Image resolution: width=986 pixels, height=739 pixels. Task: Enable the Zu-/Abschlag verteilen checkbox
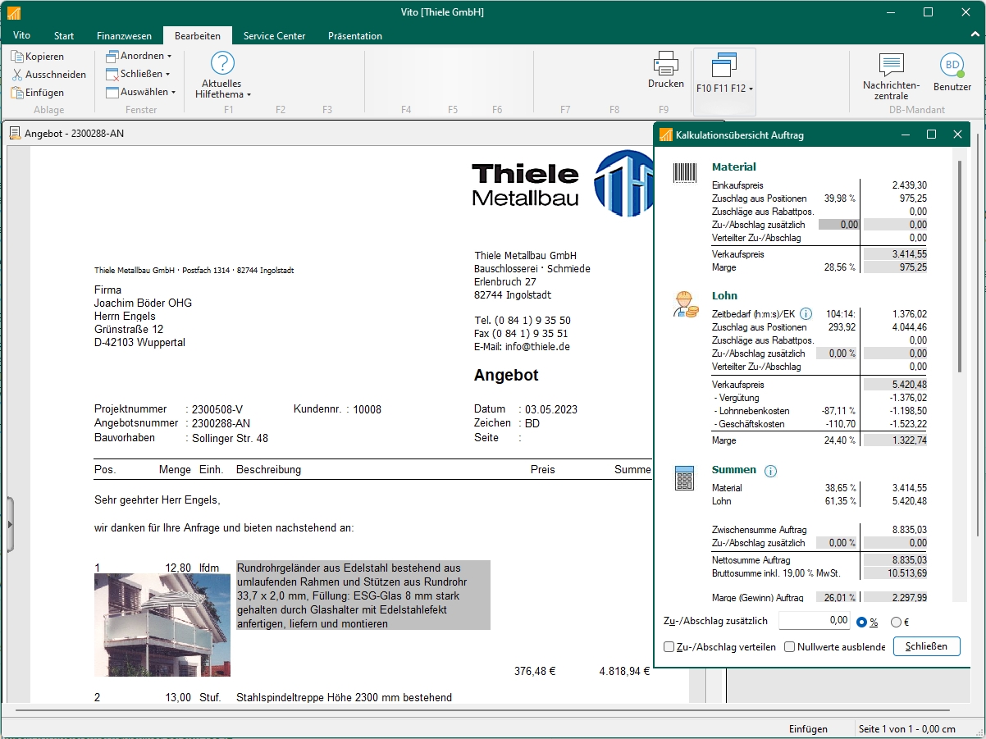pos(669,647)
